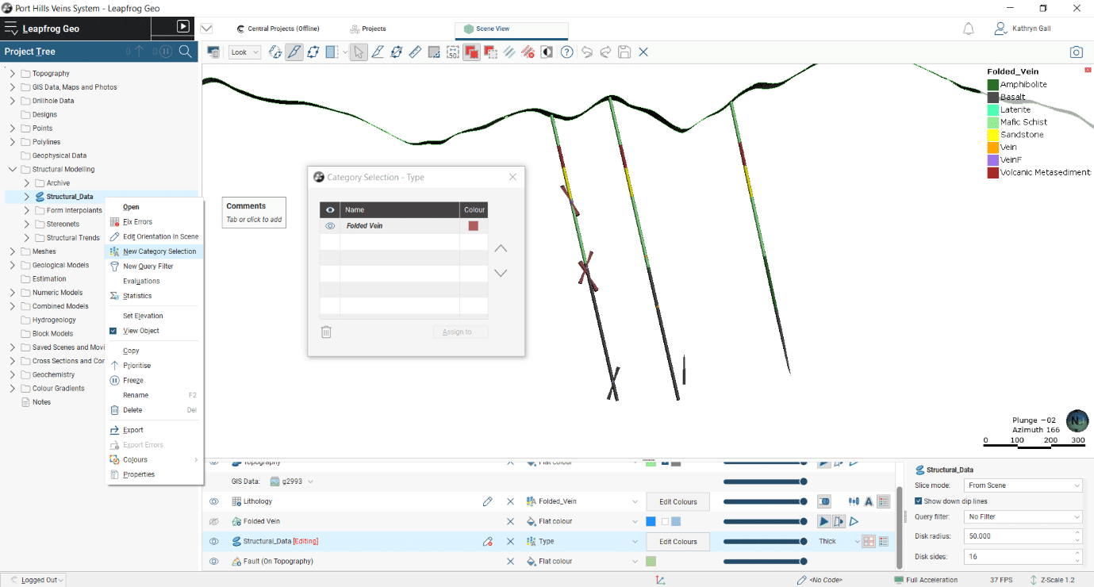Click the Folded Vein colour swatch
1094x587 pixels.
click(x=474, y=225)
